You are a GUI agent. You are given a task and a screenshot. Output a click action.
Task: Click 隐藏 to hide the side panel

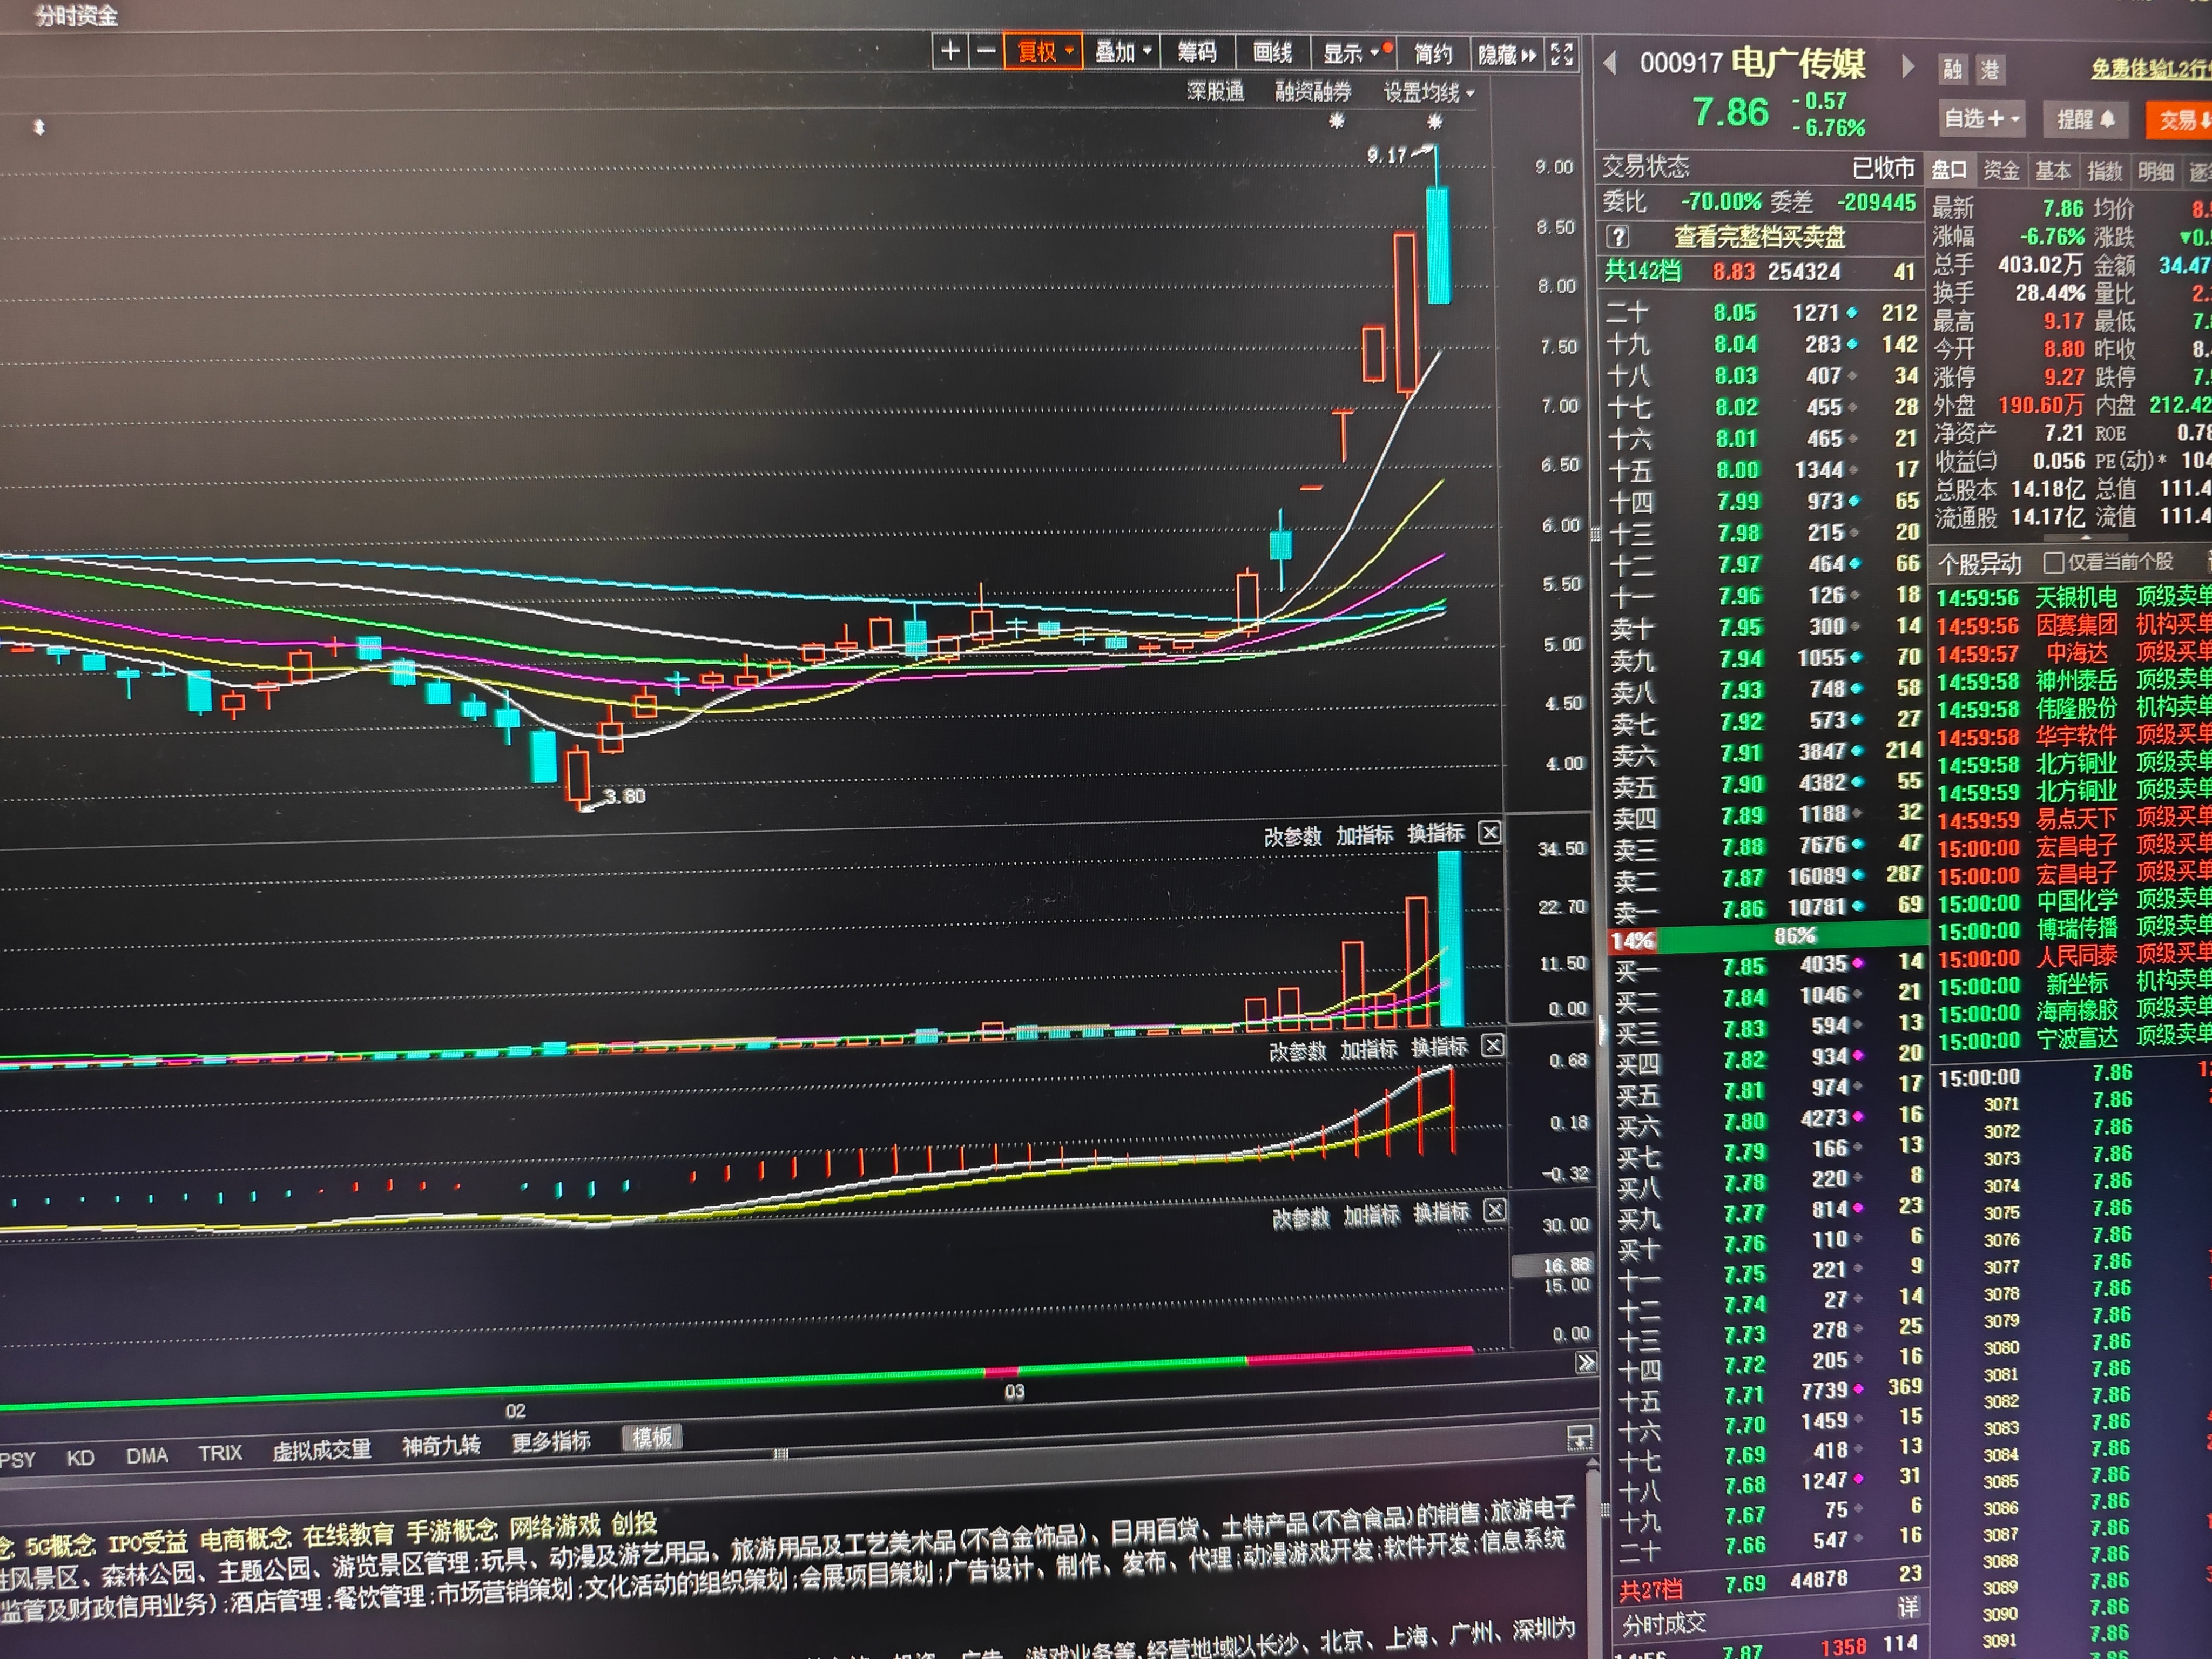pos(1506,55)
